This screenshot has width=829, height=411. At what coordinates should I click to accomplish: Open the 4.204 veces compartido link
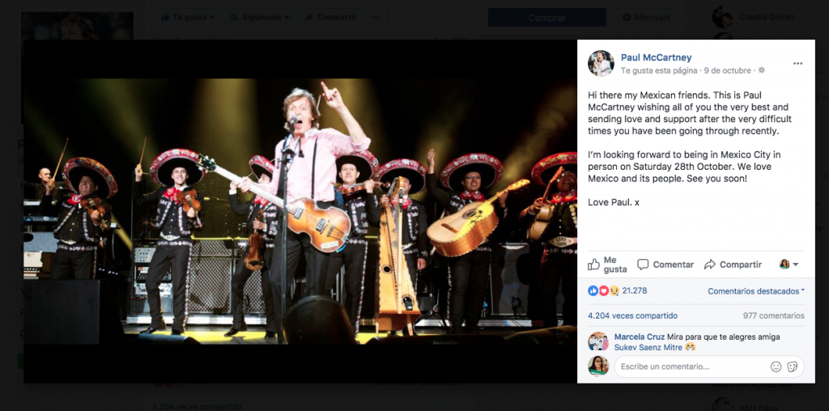(x=632, y=316)
